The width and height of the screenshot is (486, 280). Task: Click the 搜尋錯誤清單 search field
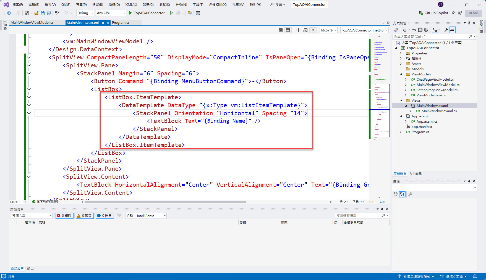coord(358,215)
